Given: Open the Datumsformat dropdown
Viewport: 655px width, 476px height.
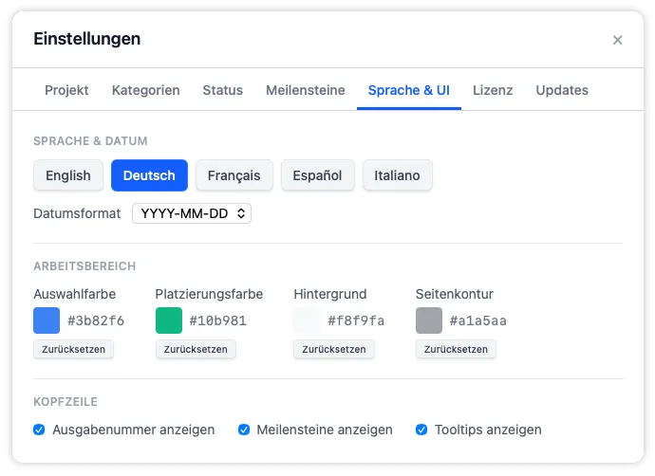Looking at the screenshot, I should click(x=192, y=213).
